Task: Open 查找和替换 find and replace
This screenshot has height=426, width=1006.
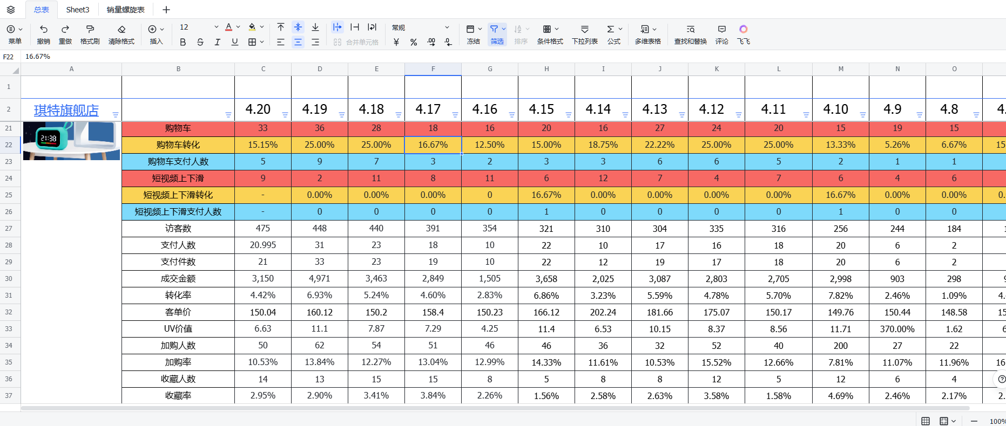Action: click(x=691, y=34)
